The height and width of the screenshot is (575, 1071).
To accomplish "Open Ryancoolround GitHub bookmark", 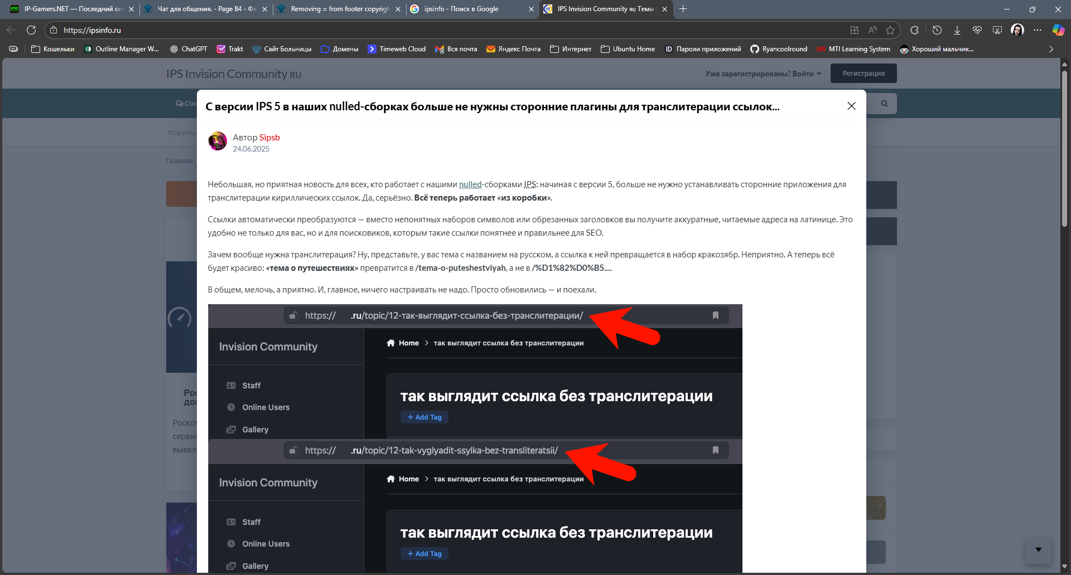I will (x=779, y=49).
